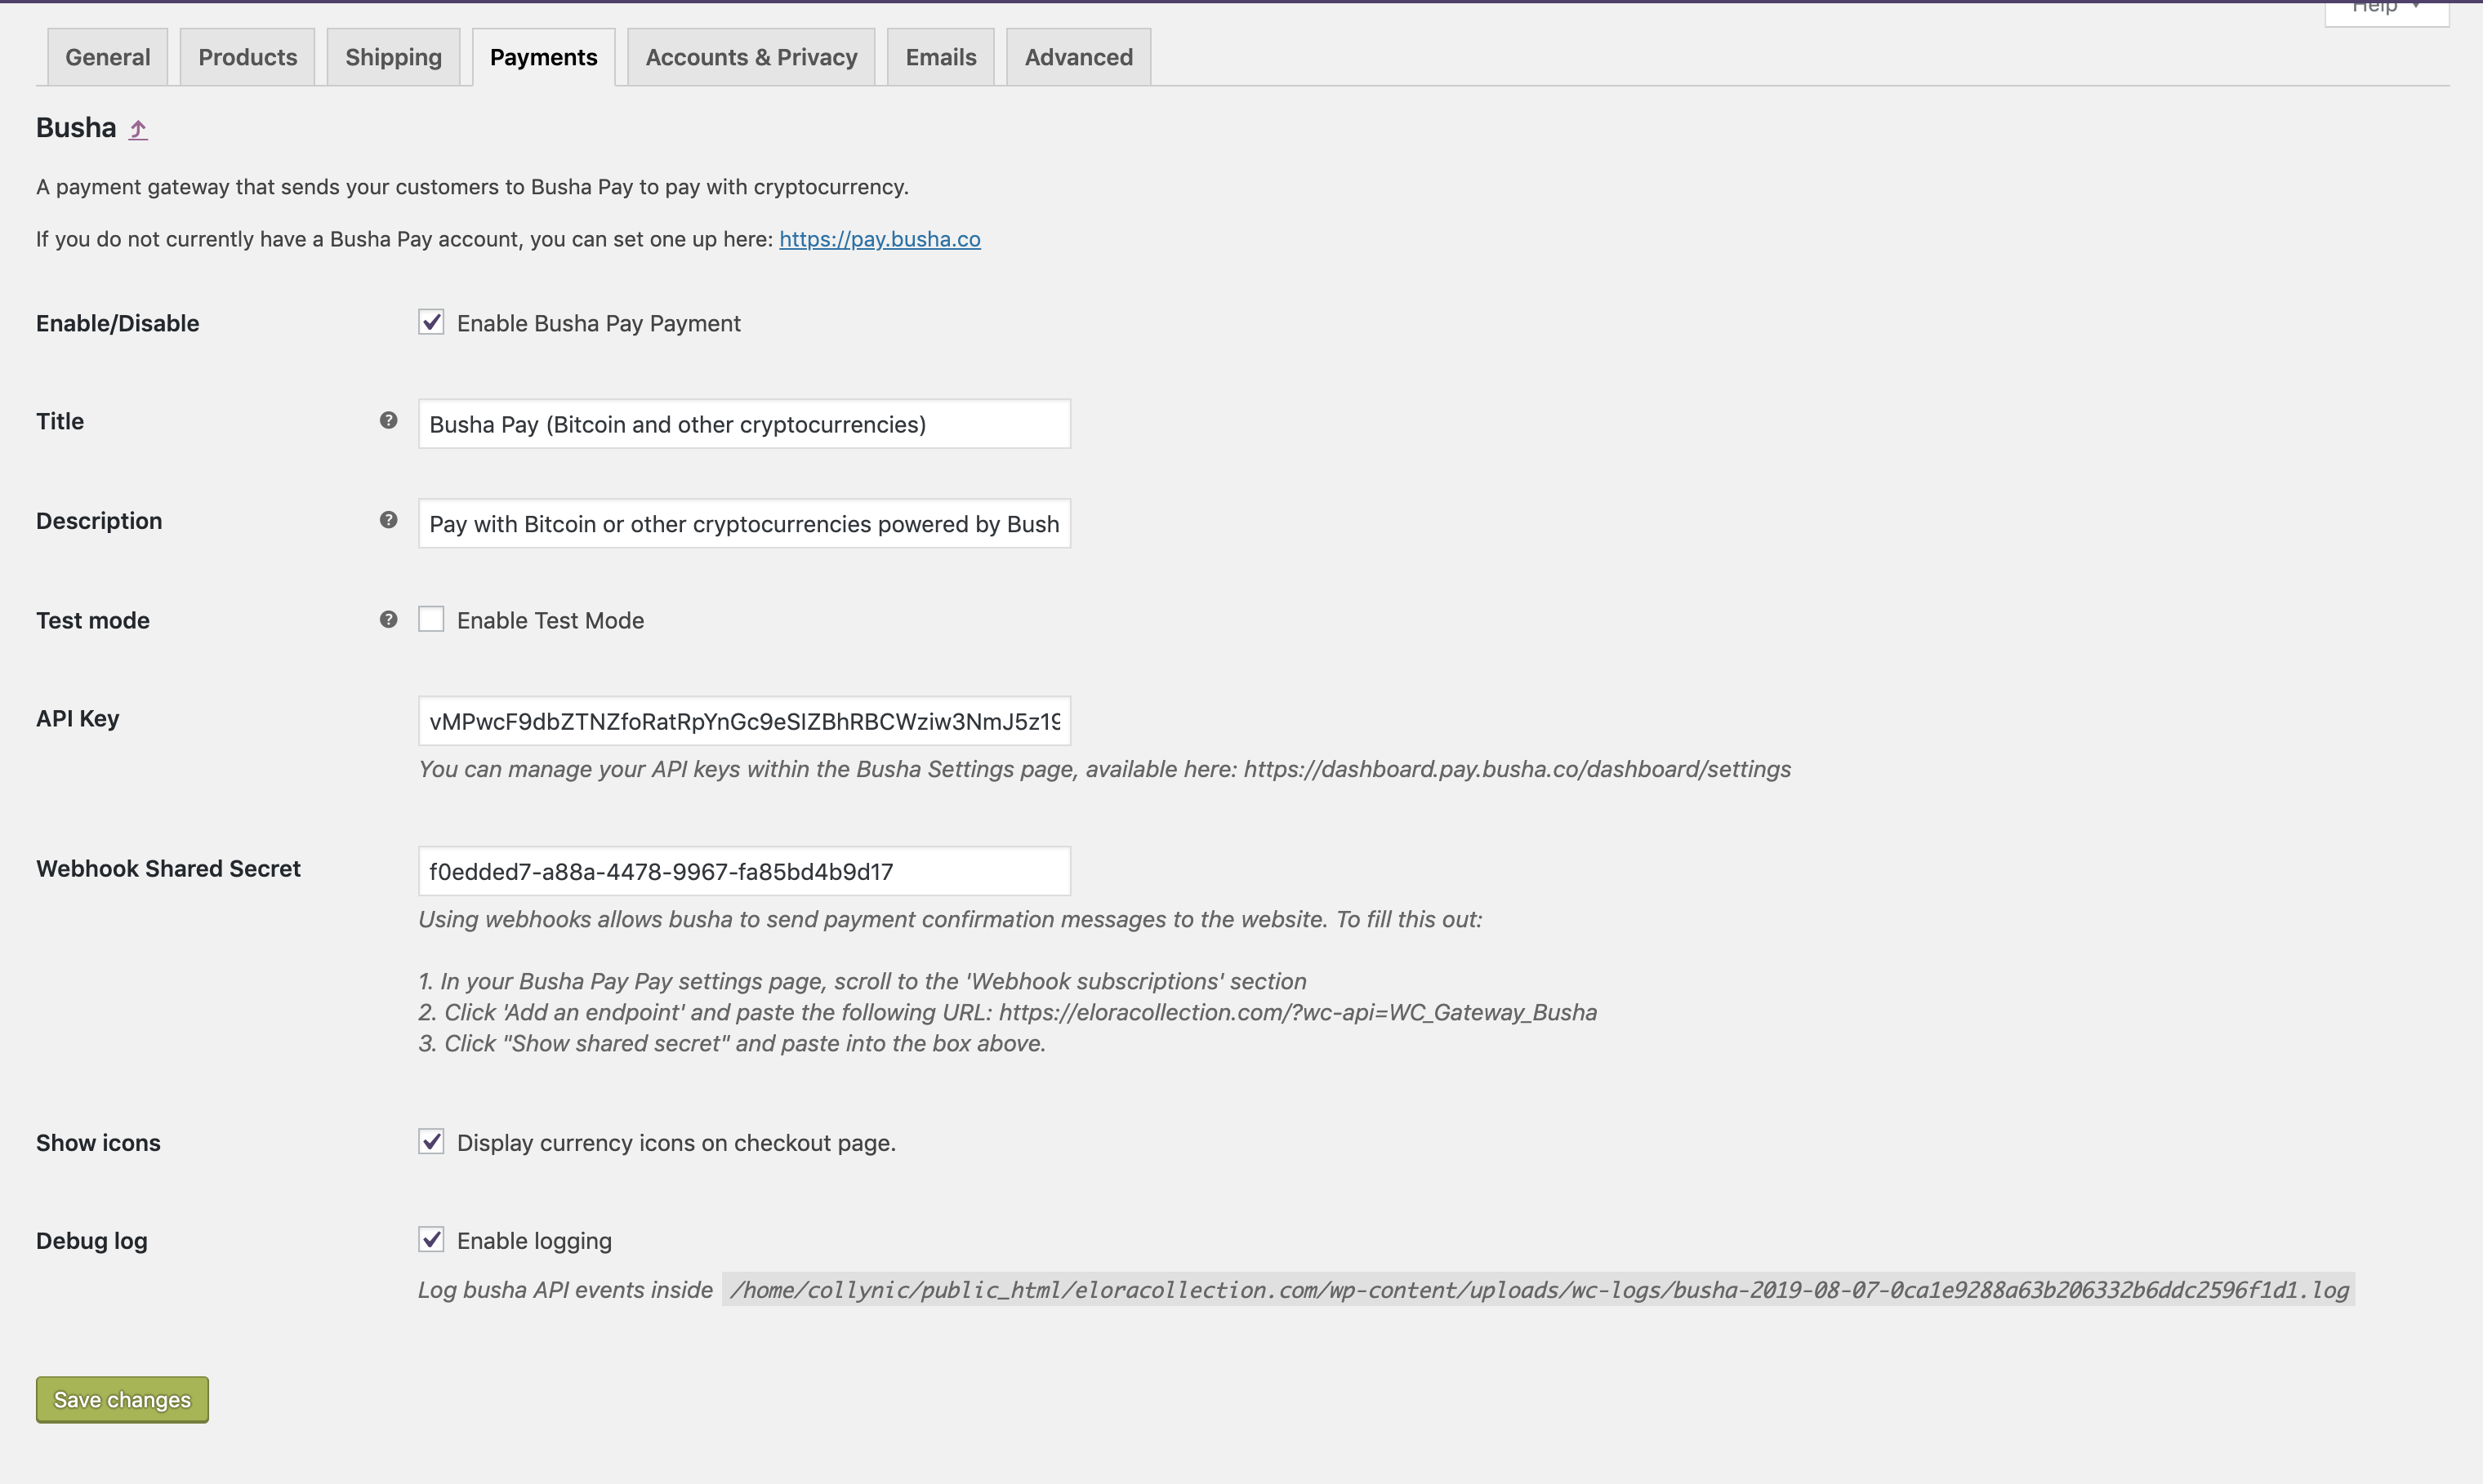
Task: Click the dashboard.pay.busha.co settings URL text
Action: coord(1517,769)
